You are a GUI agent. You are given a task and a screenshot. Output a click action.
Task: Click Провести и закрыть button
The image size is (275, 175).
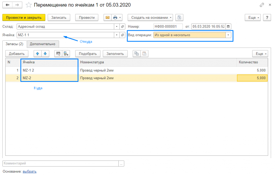(24, 17)
